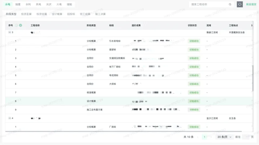Collapse project row 3
259x145 pixels.
pyautogui.click(x=10, y=32)
